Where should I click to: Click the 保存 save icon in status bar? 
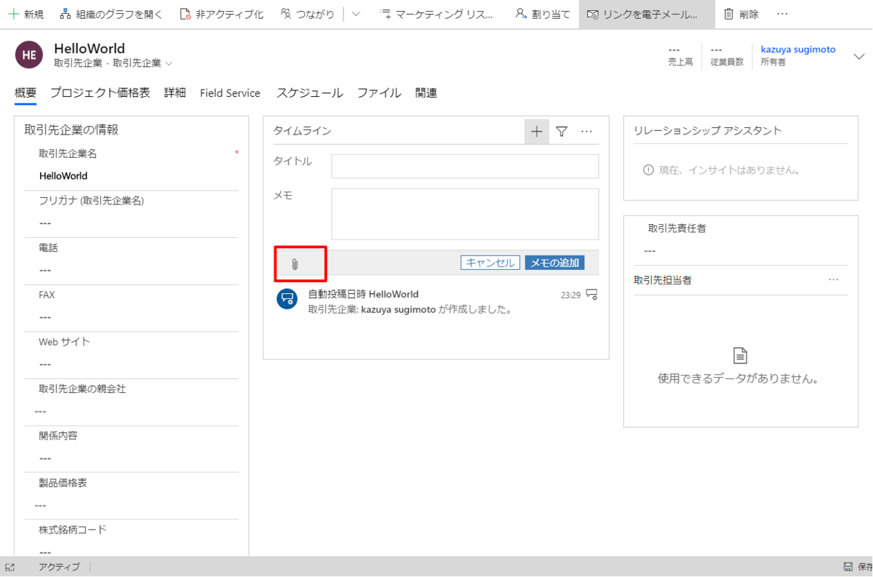pyautogui.click(x=848, y=567)
